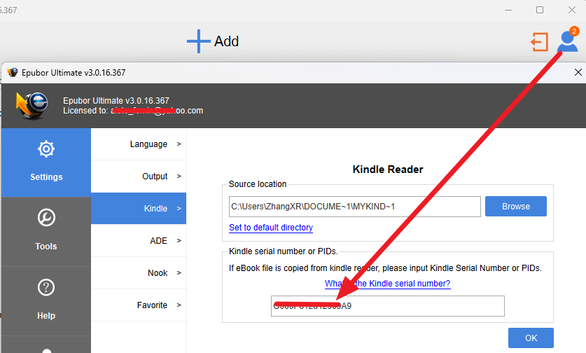Image resolution: width=586 pixels, height=353 pixels.
Task: Click the Source location label
Action: click(x=258, y=184)
